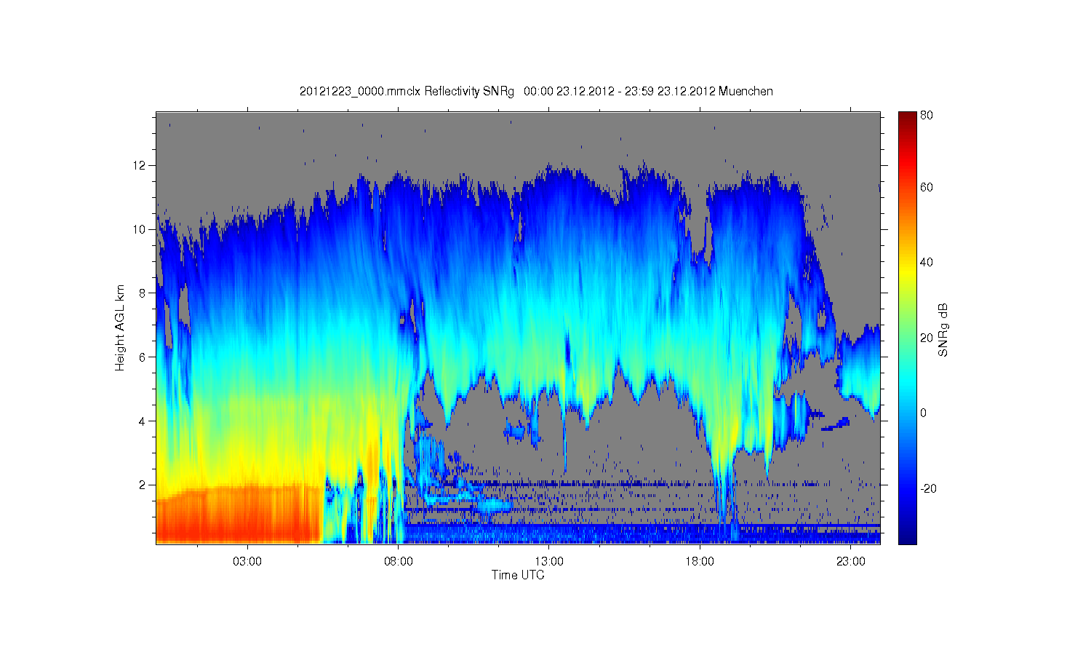Click the plot title text at the top
Image resolution: width=1091 pixels, height=655 pixels.
point(536,92)
